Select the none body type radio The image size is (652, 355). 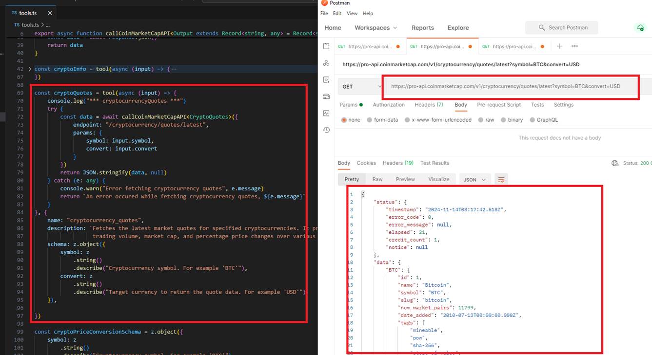(x=344, y=120)
